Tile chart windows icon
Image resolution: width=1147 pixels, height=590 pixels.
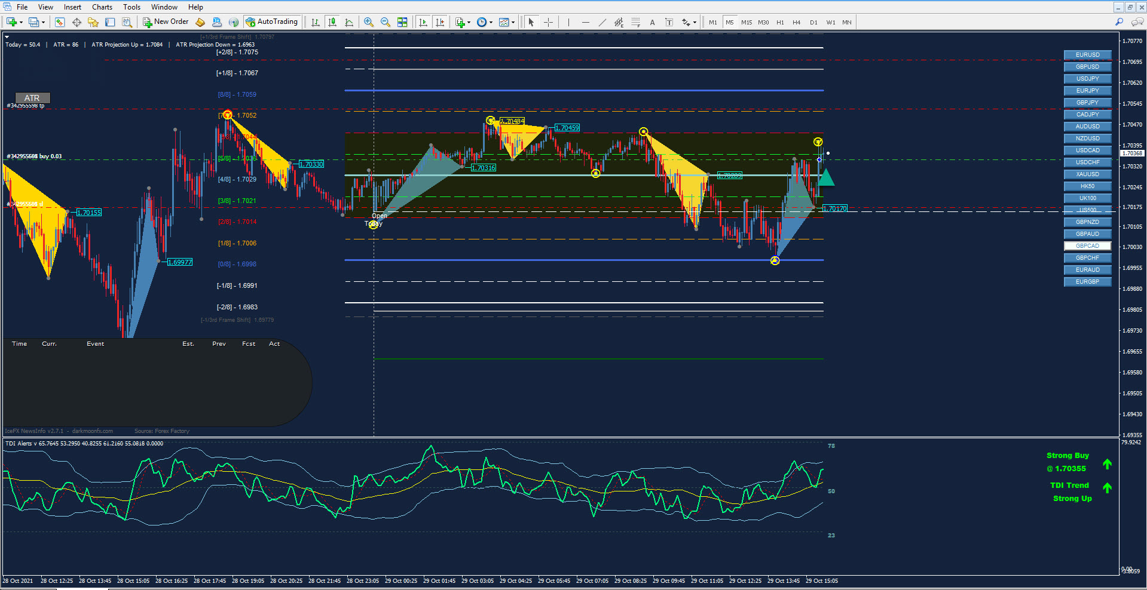402,22
